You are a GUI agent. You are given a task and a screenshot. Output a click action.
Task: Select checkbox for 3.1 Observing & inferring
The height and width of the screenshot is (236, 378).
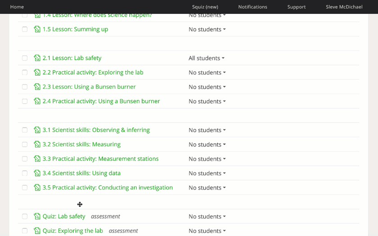(x=25, y=130)
